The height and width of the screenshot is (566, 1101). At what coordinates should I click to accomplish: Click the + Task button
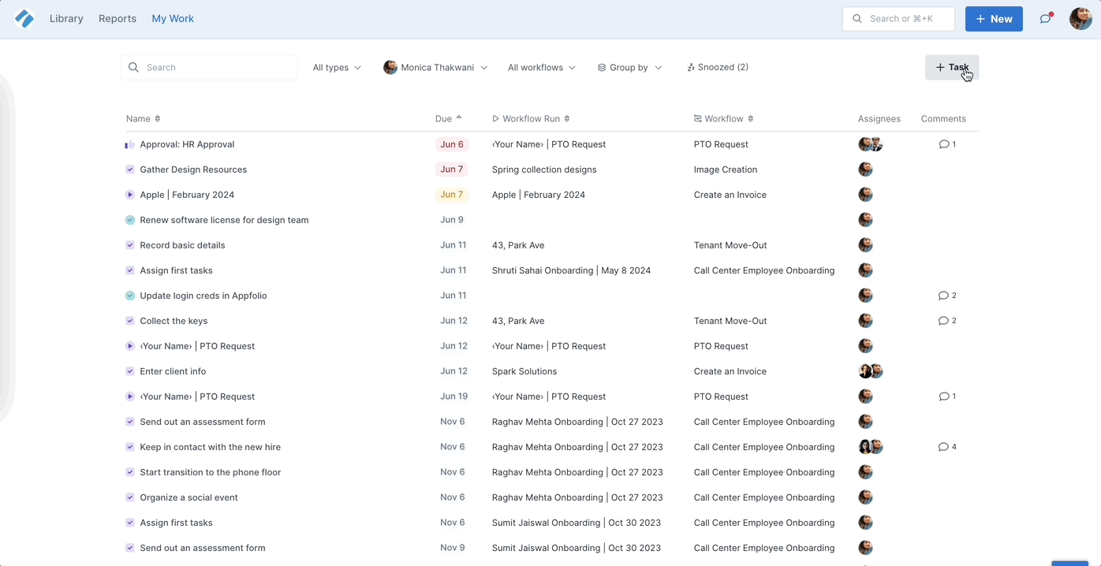[x=952, y=68]
